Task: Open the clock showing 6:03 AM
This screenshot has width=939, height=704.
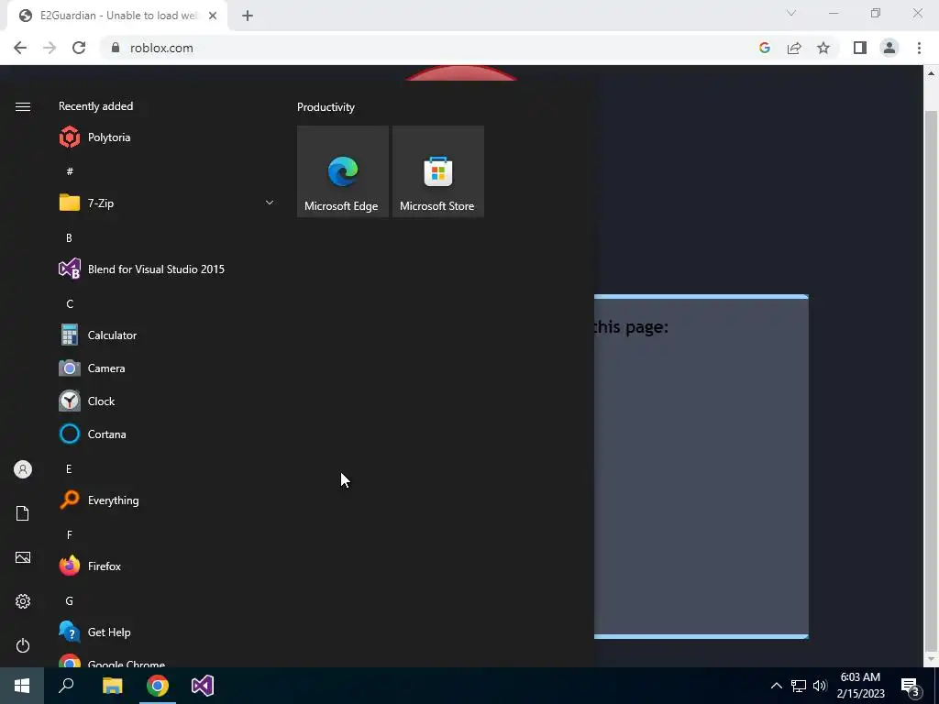Action: 860,686
